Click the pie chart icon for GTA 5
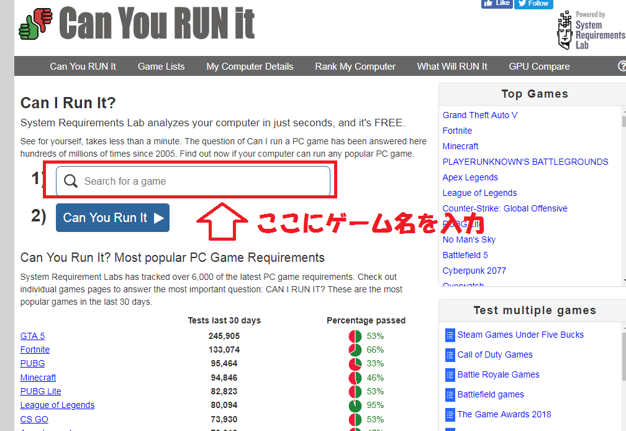 [x=355, y=336]
